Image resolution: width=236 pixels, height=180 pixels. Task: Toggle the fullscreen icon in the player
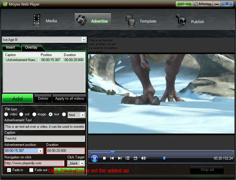pos(135,158)
